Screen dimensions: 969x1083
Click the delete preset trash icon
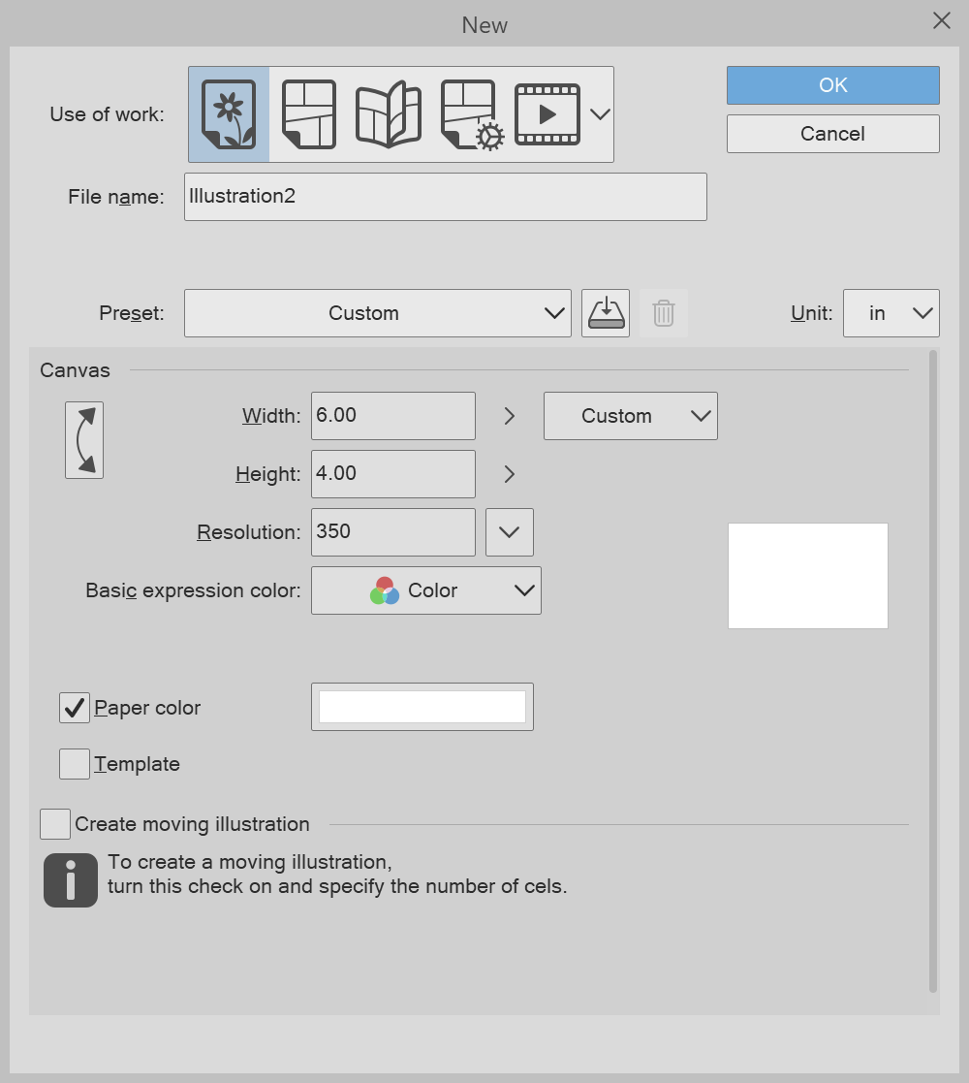pos(663,313)
